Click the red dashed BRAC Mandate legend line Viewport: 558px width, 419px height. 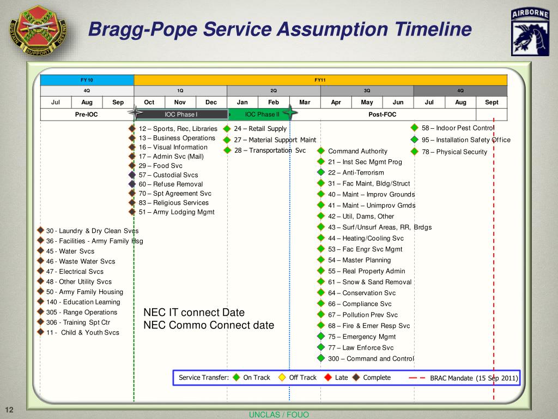click(x=417, y=378)
